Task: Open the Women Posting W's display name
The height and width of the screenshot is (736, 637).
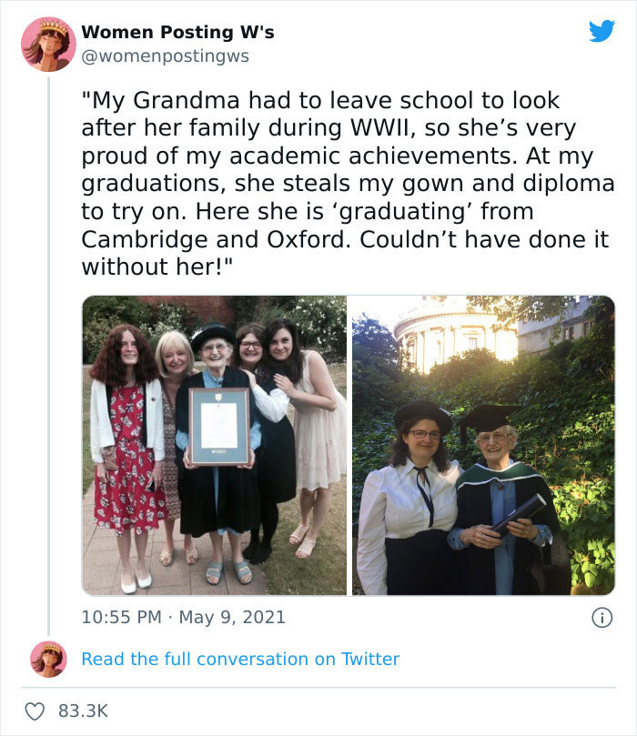Action: 177,32
